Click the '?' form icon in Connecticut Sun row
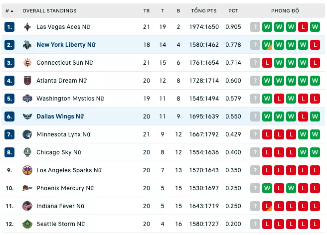The width and height of the screenshot is (327, 235). (x=255, y=63)
